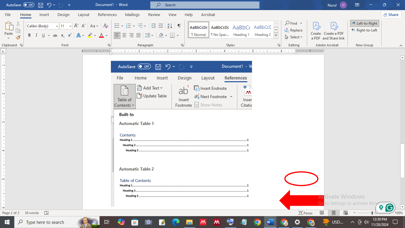Apply the Heading 1 style
The width and height of the screenshot is (405, 228).
[x=241, y=30]
